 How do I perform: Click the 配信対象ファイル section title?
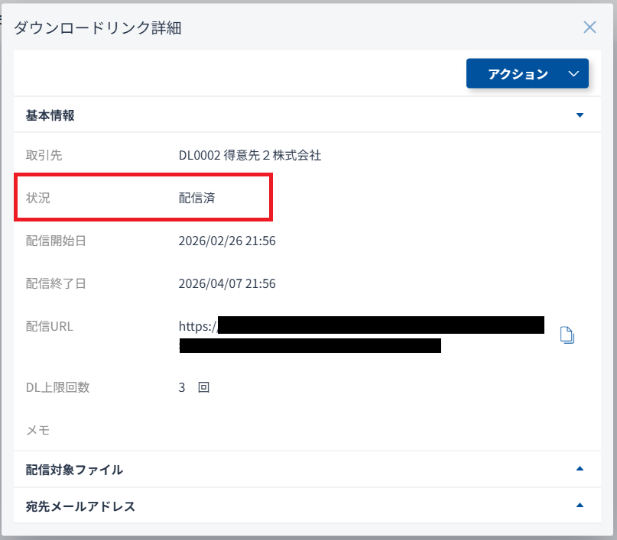tap(74, 470)
